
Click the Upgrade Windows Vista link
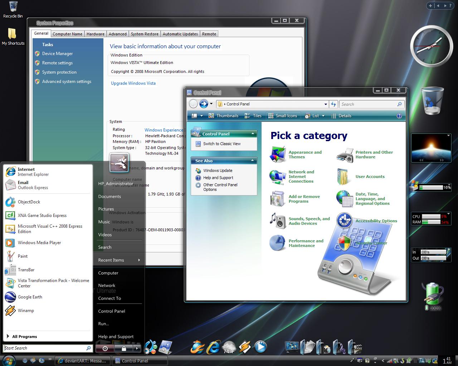point(133,83)
